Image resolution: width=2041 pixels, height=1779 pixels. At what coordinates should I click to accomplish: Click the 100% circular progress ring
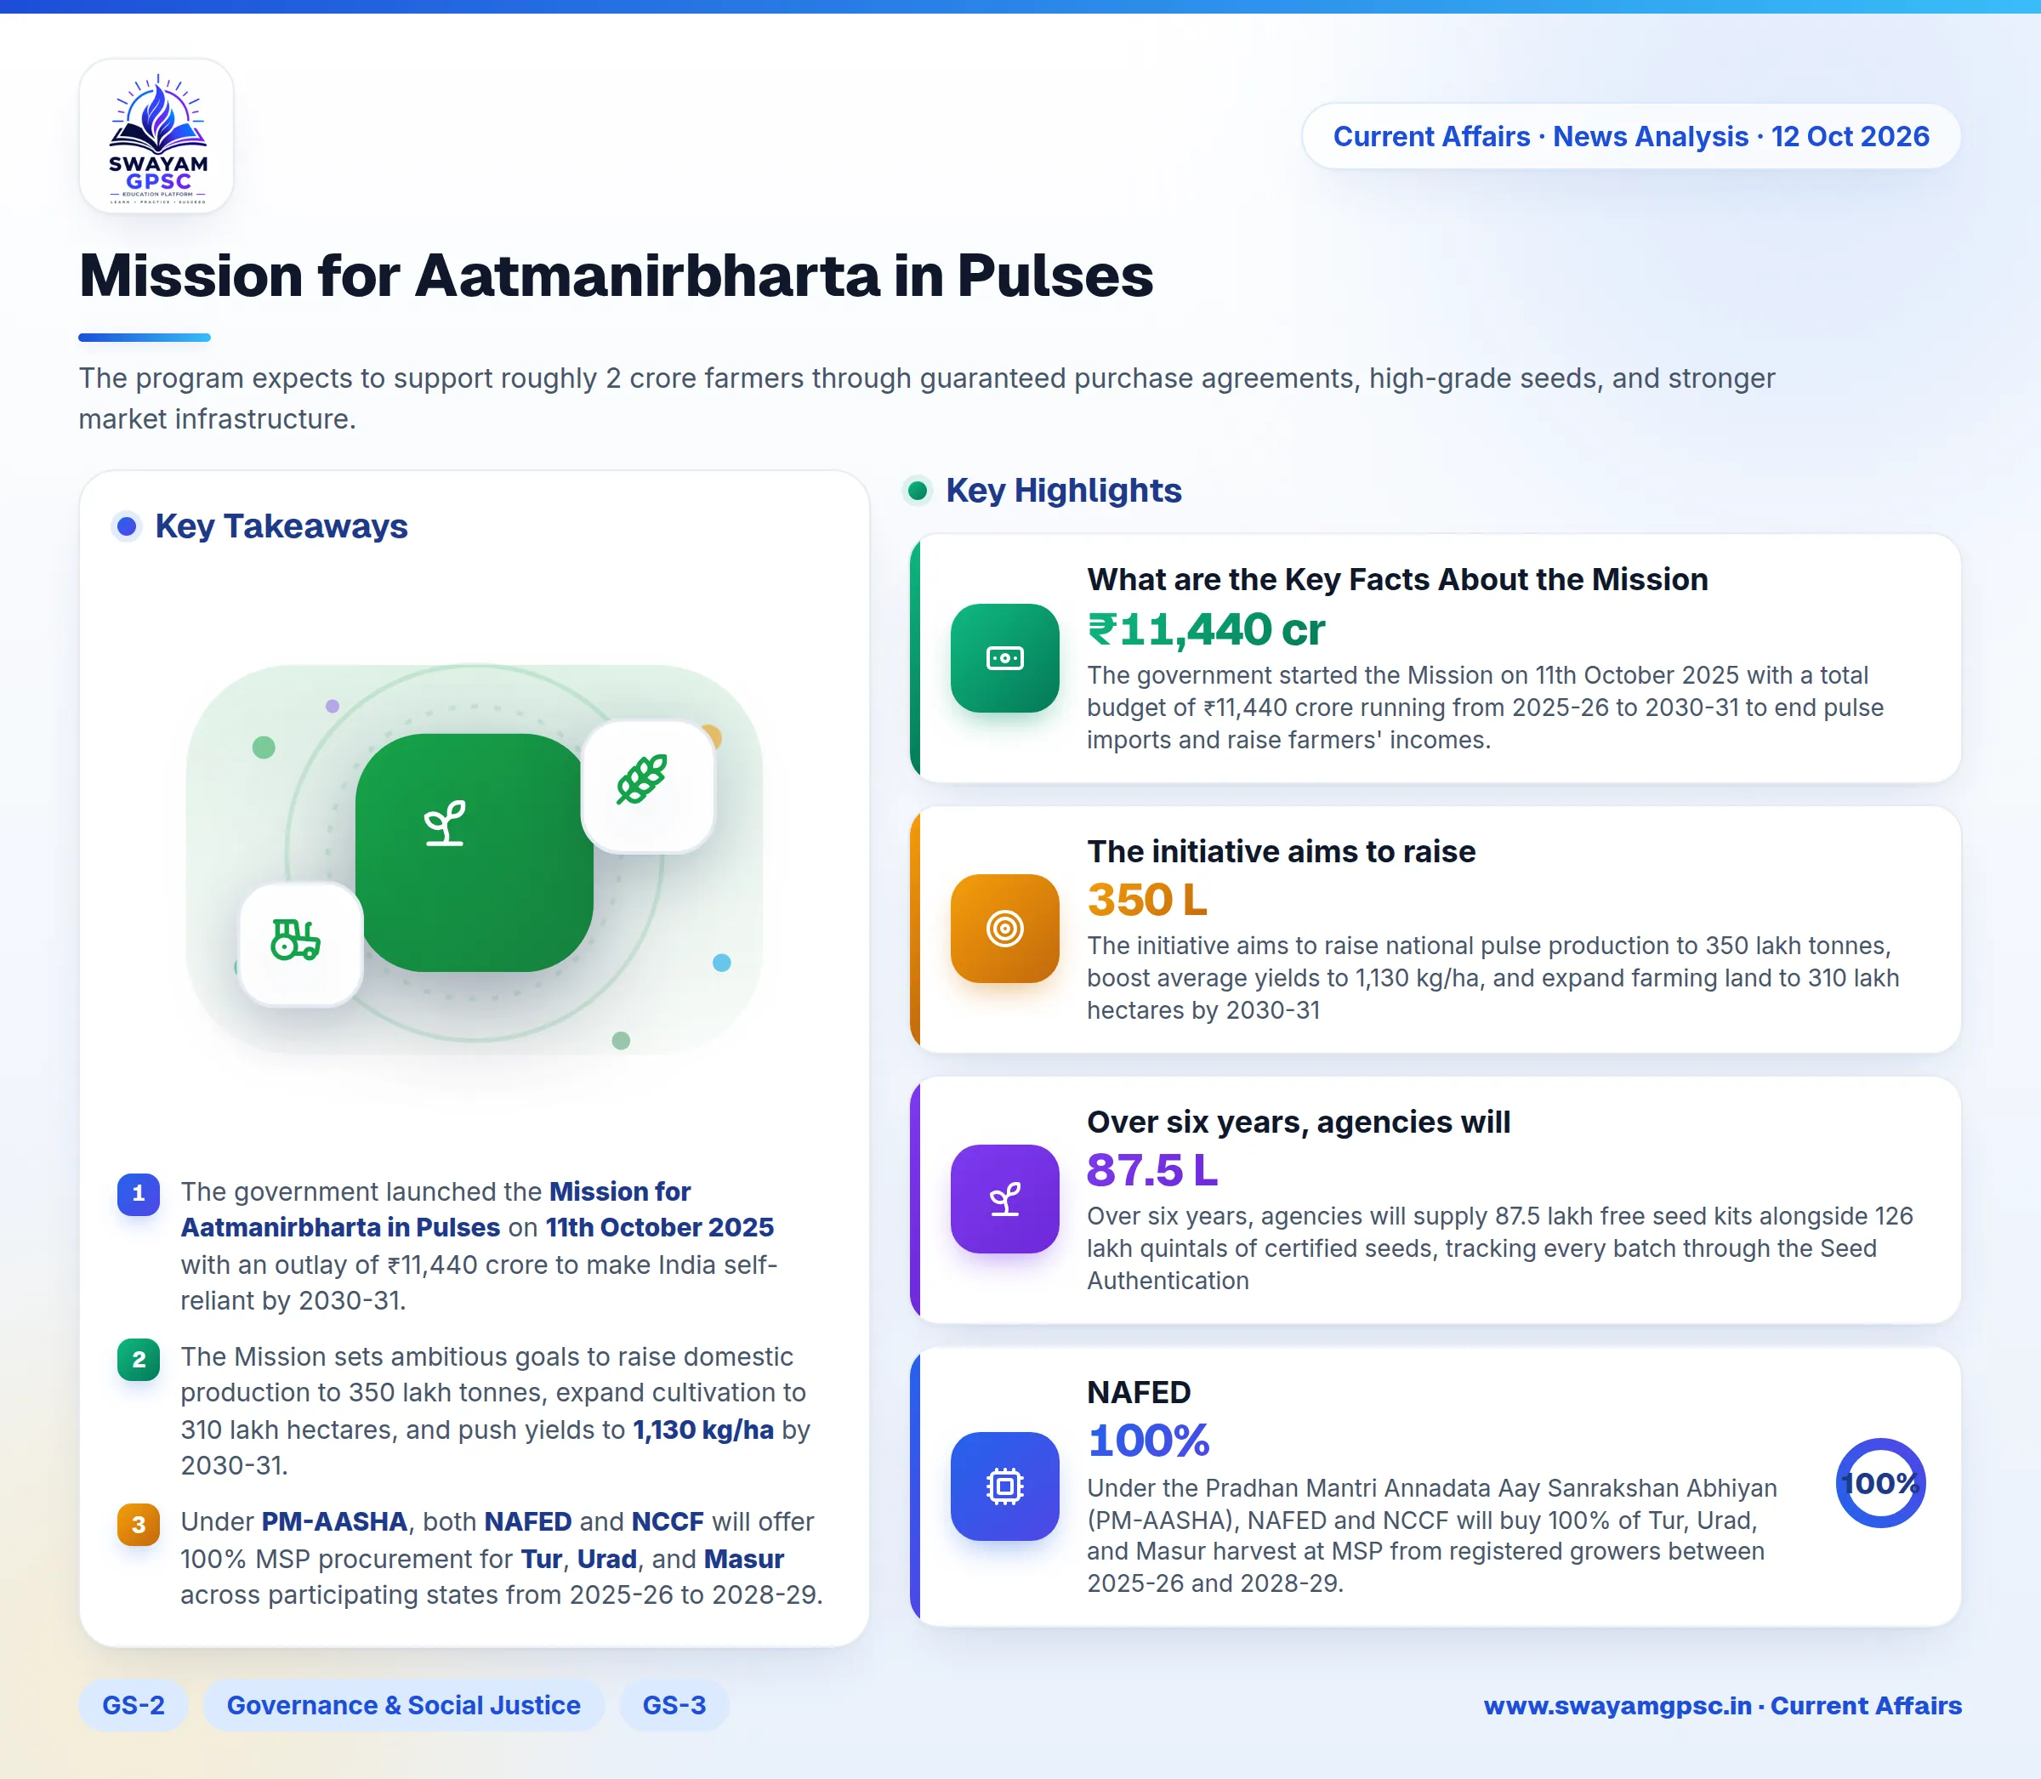[1880, 1483]
